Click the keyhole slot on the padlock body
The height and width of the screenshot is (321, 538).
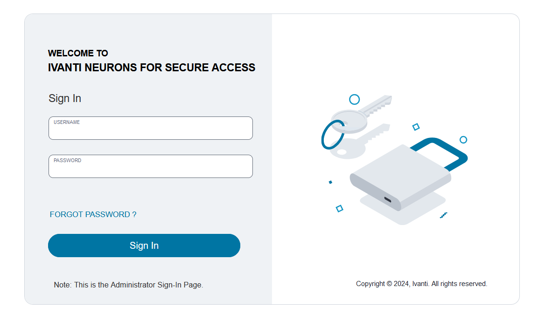[x=389, y=198]
